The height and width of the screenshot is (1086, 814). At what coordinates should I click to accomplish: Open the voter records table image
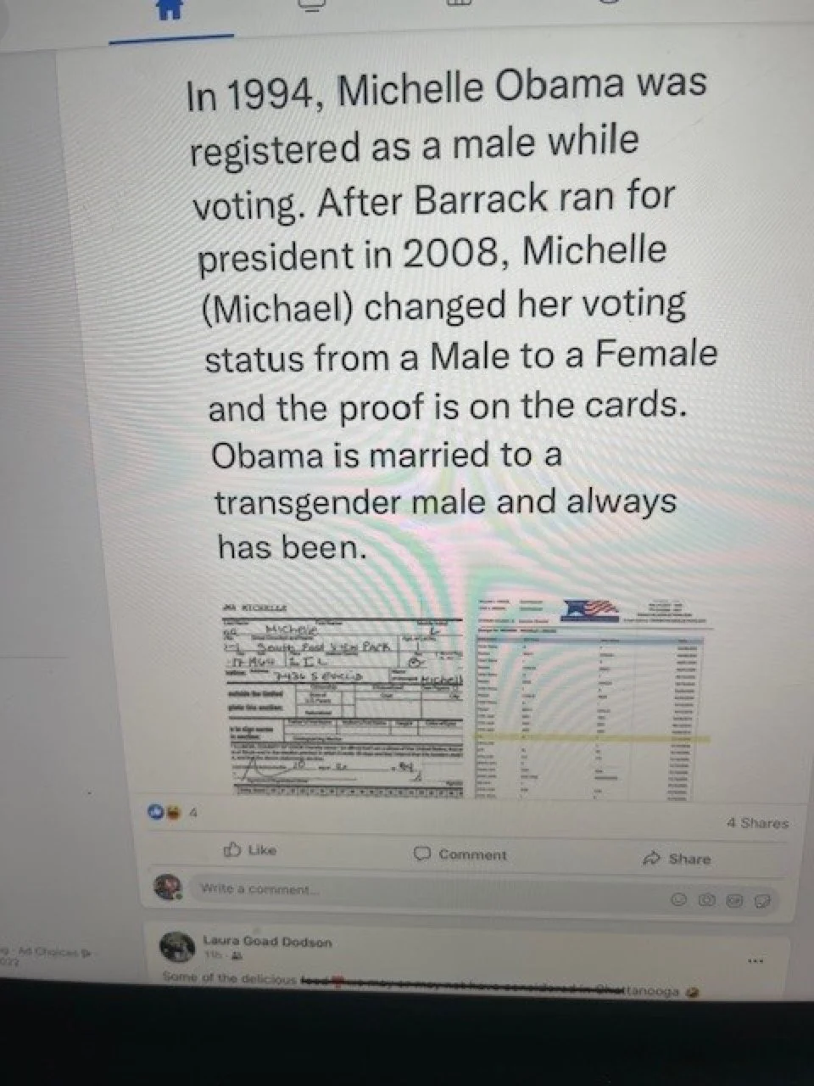tap(593, 697)
